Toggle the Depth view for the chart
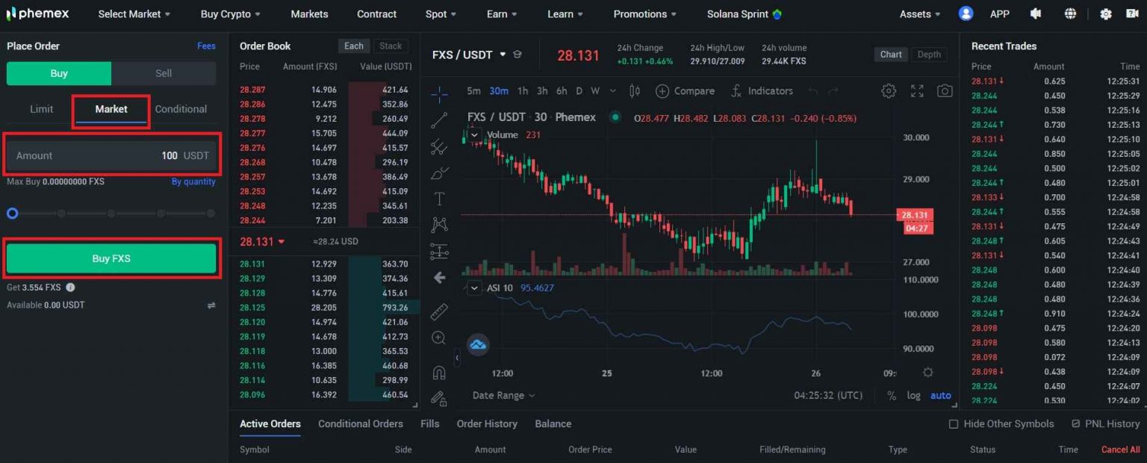 pos(929,54)
